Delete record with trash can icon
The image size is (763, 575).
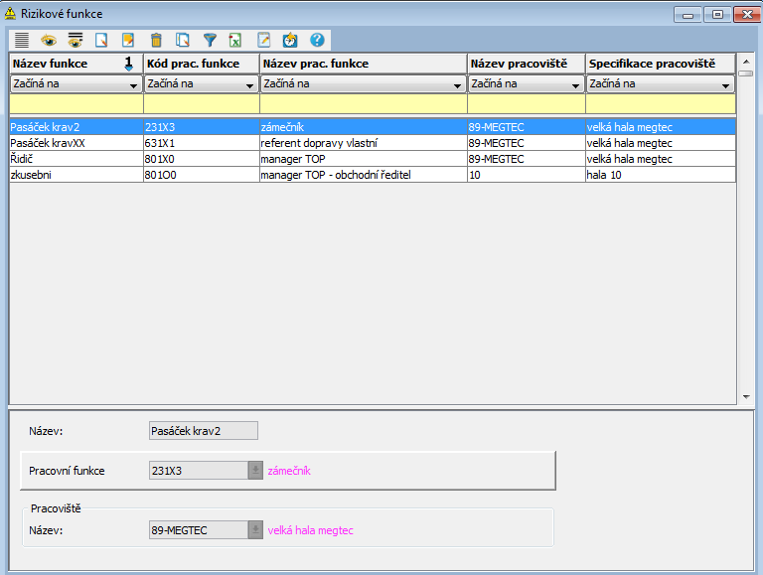point(156,41)
